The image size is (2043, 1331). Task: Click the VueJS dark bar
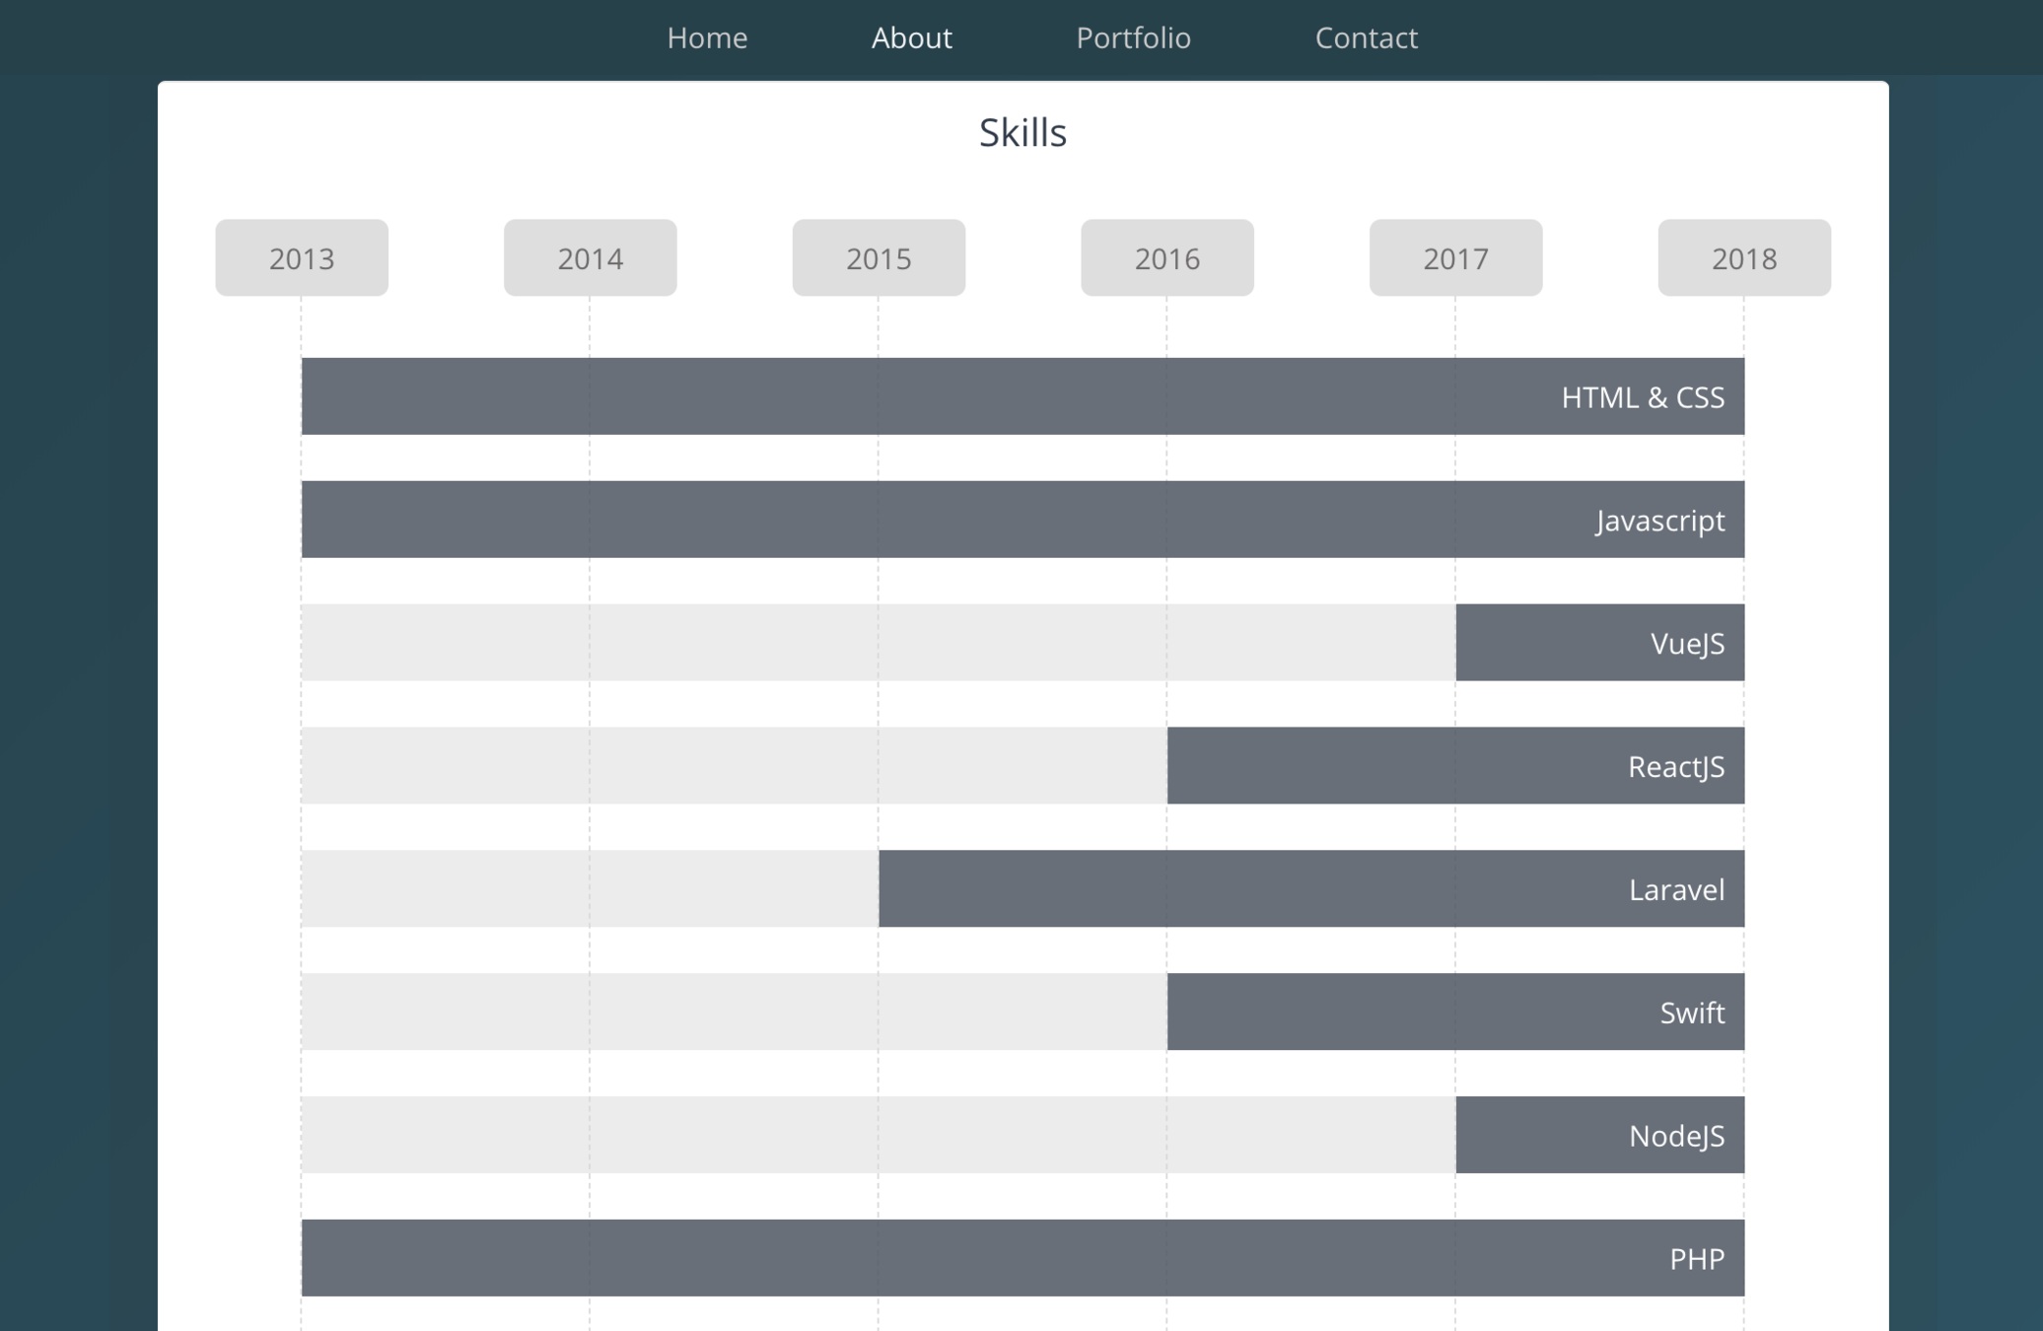(x=1599, y=643)
